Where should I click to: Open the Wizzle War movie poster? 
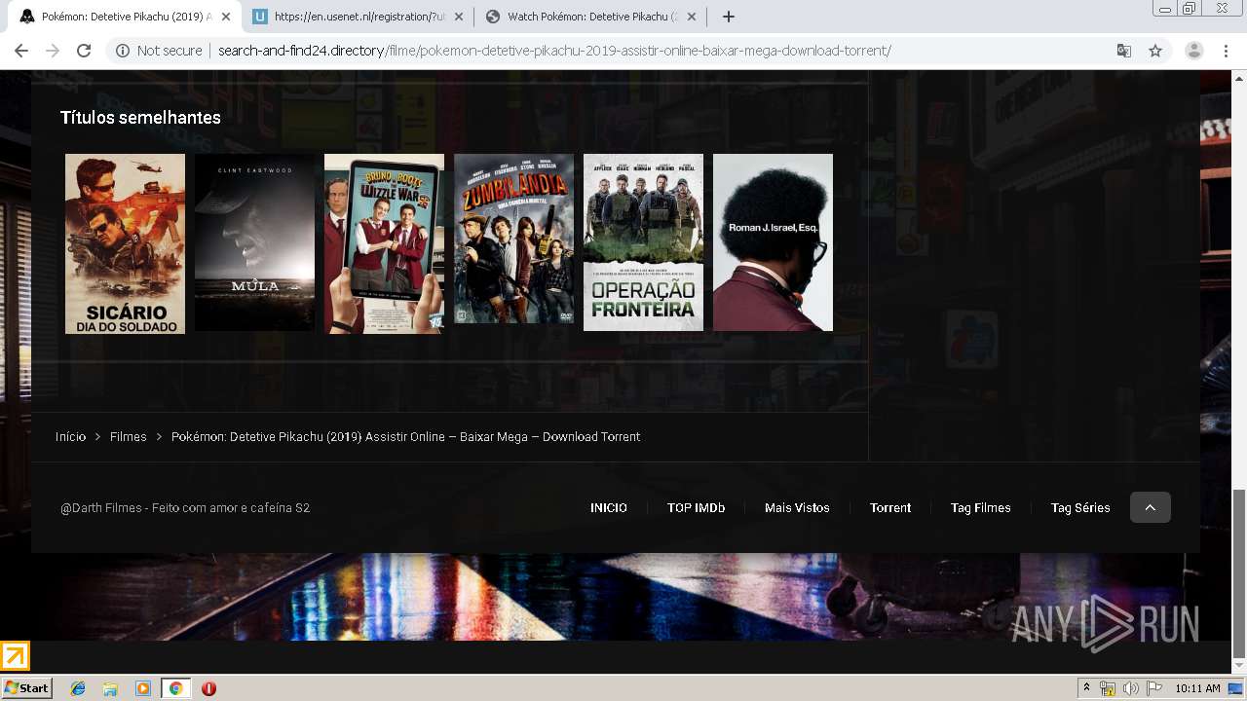click(x=384, y=243)
